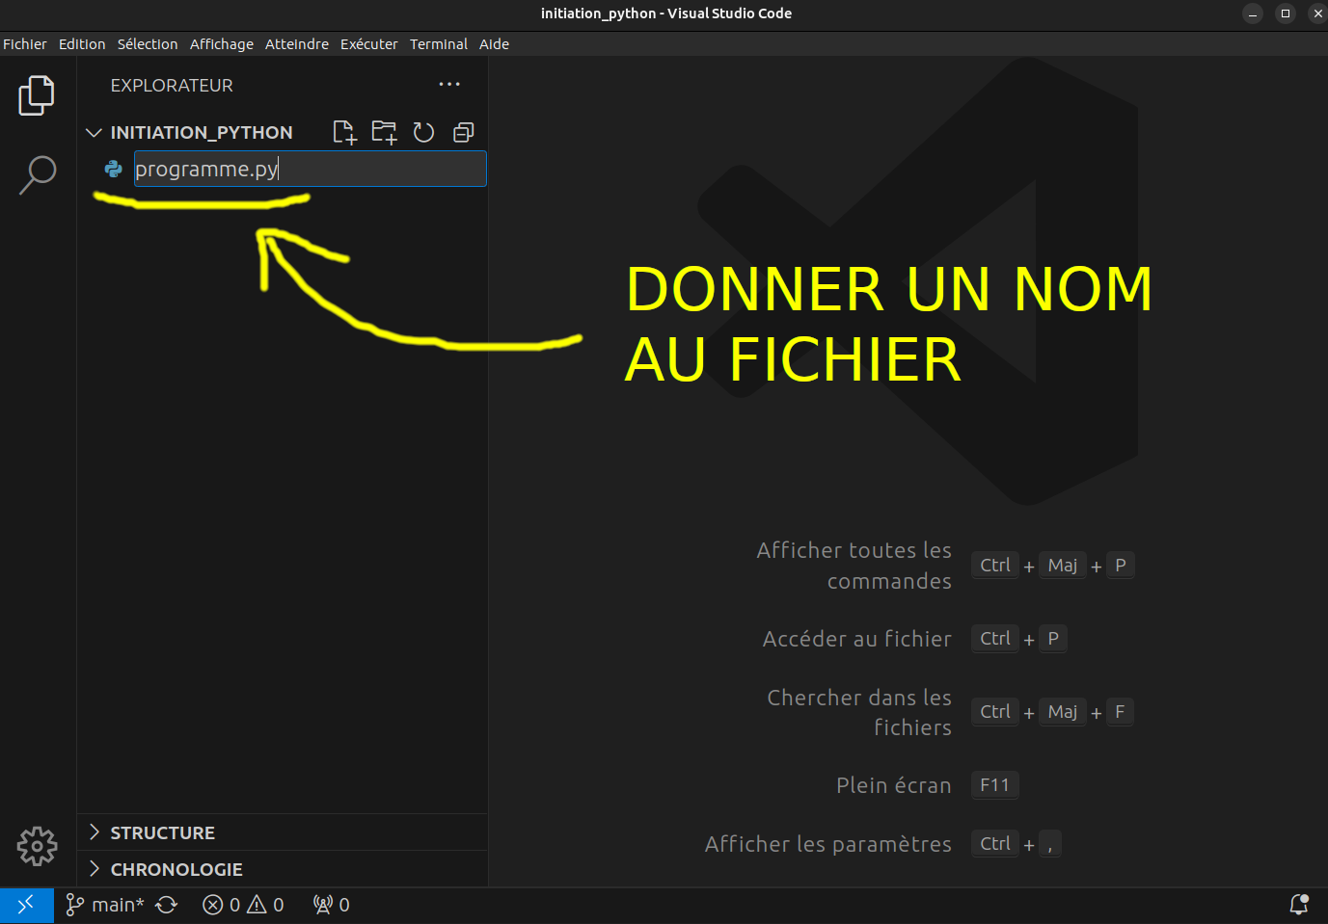Open the Manage gear menu
This screenshot has height=924, width=1328.
tap(37, 846)
